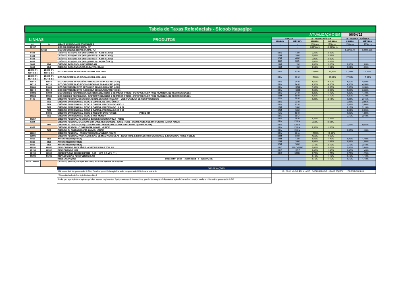Click the PRAZO header cell
Viewport: 403px width, 284px height.
(289, 38)
